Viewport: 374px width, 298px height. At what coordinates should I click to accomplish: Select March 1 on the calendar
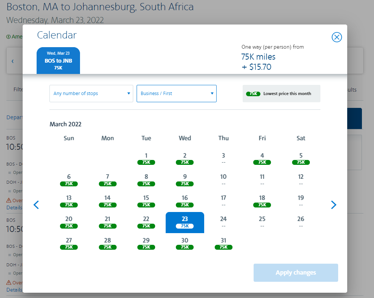(146, 159)
